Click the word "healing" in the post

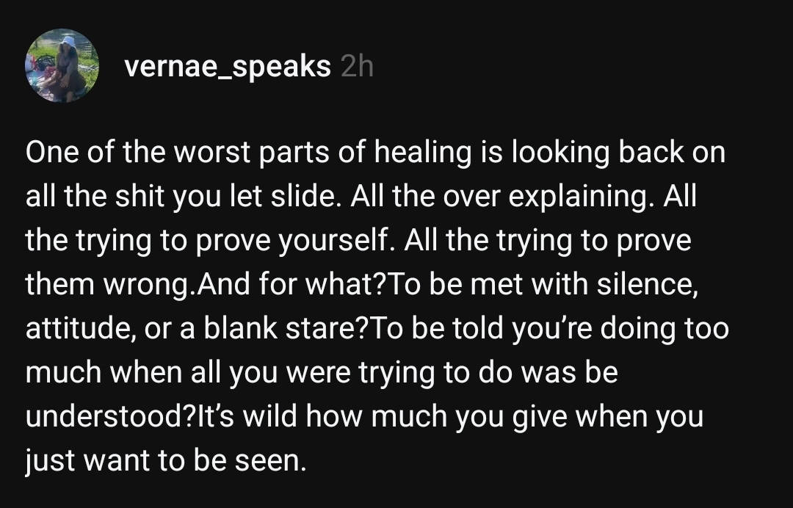tap(423, 153)
